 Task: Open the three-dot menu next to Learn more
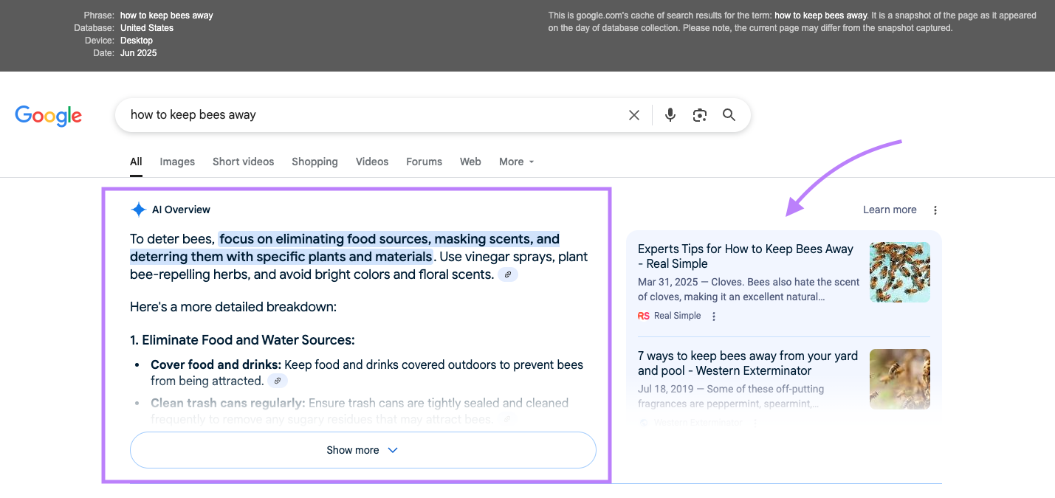(935, 210)
